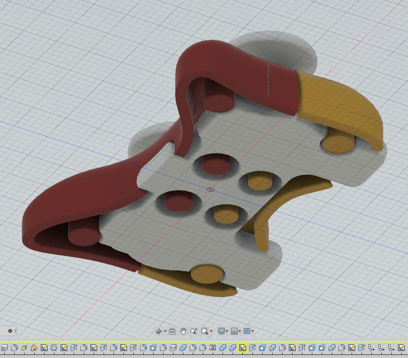
Task: Select the sketch right after the Revolve feature
Action: pos(64,348)
